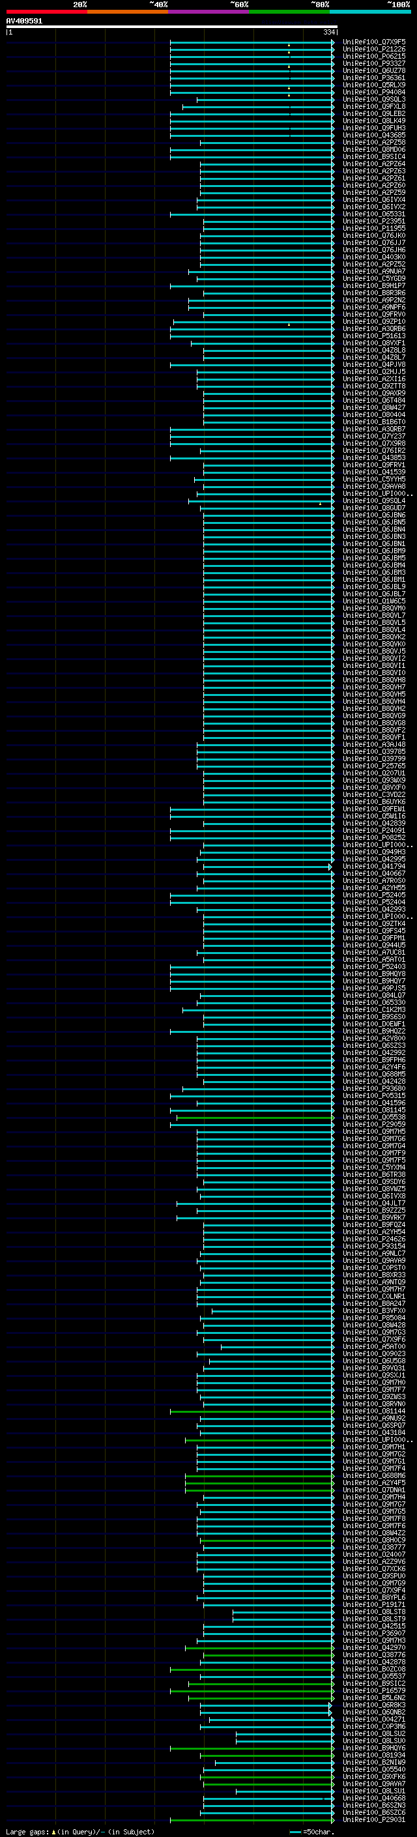
Task: Open hit UniRef100_Q6UZ78
Action: click(x=374, y=71)
